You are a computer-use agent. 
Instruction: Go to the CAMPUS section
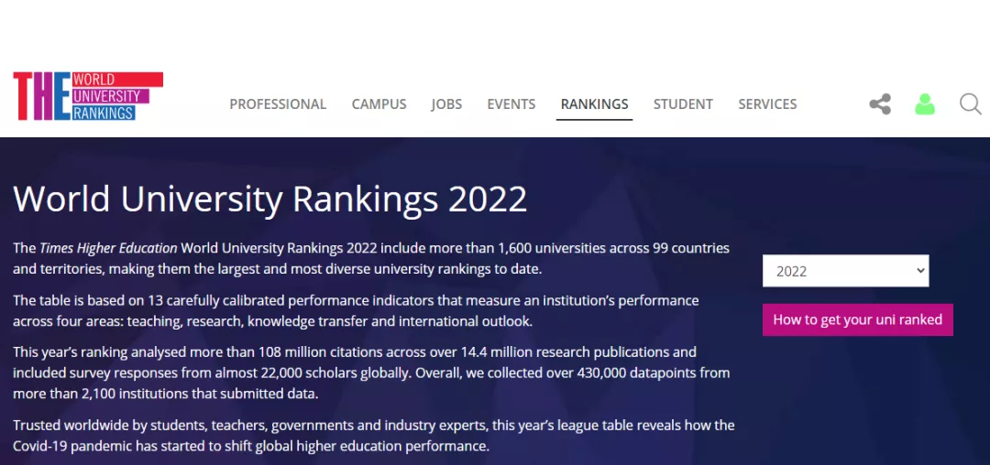[x=379, y=104]
